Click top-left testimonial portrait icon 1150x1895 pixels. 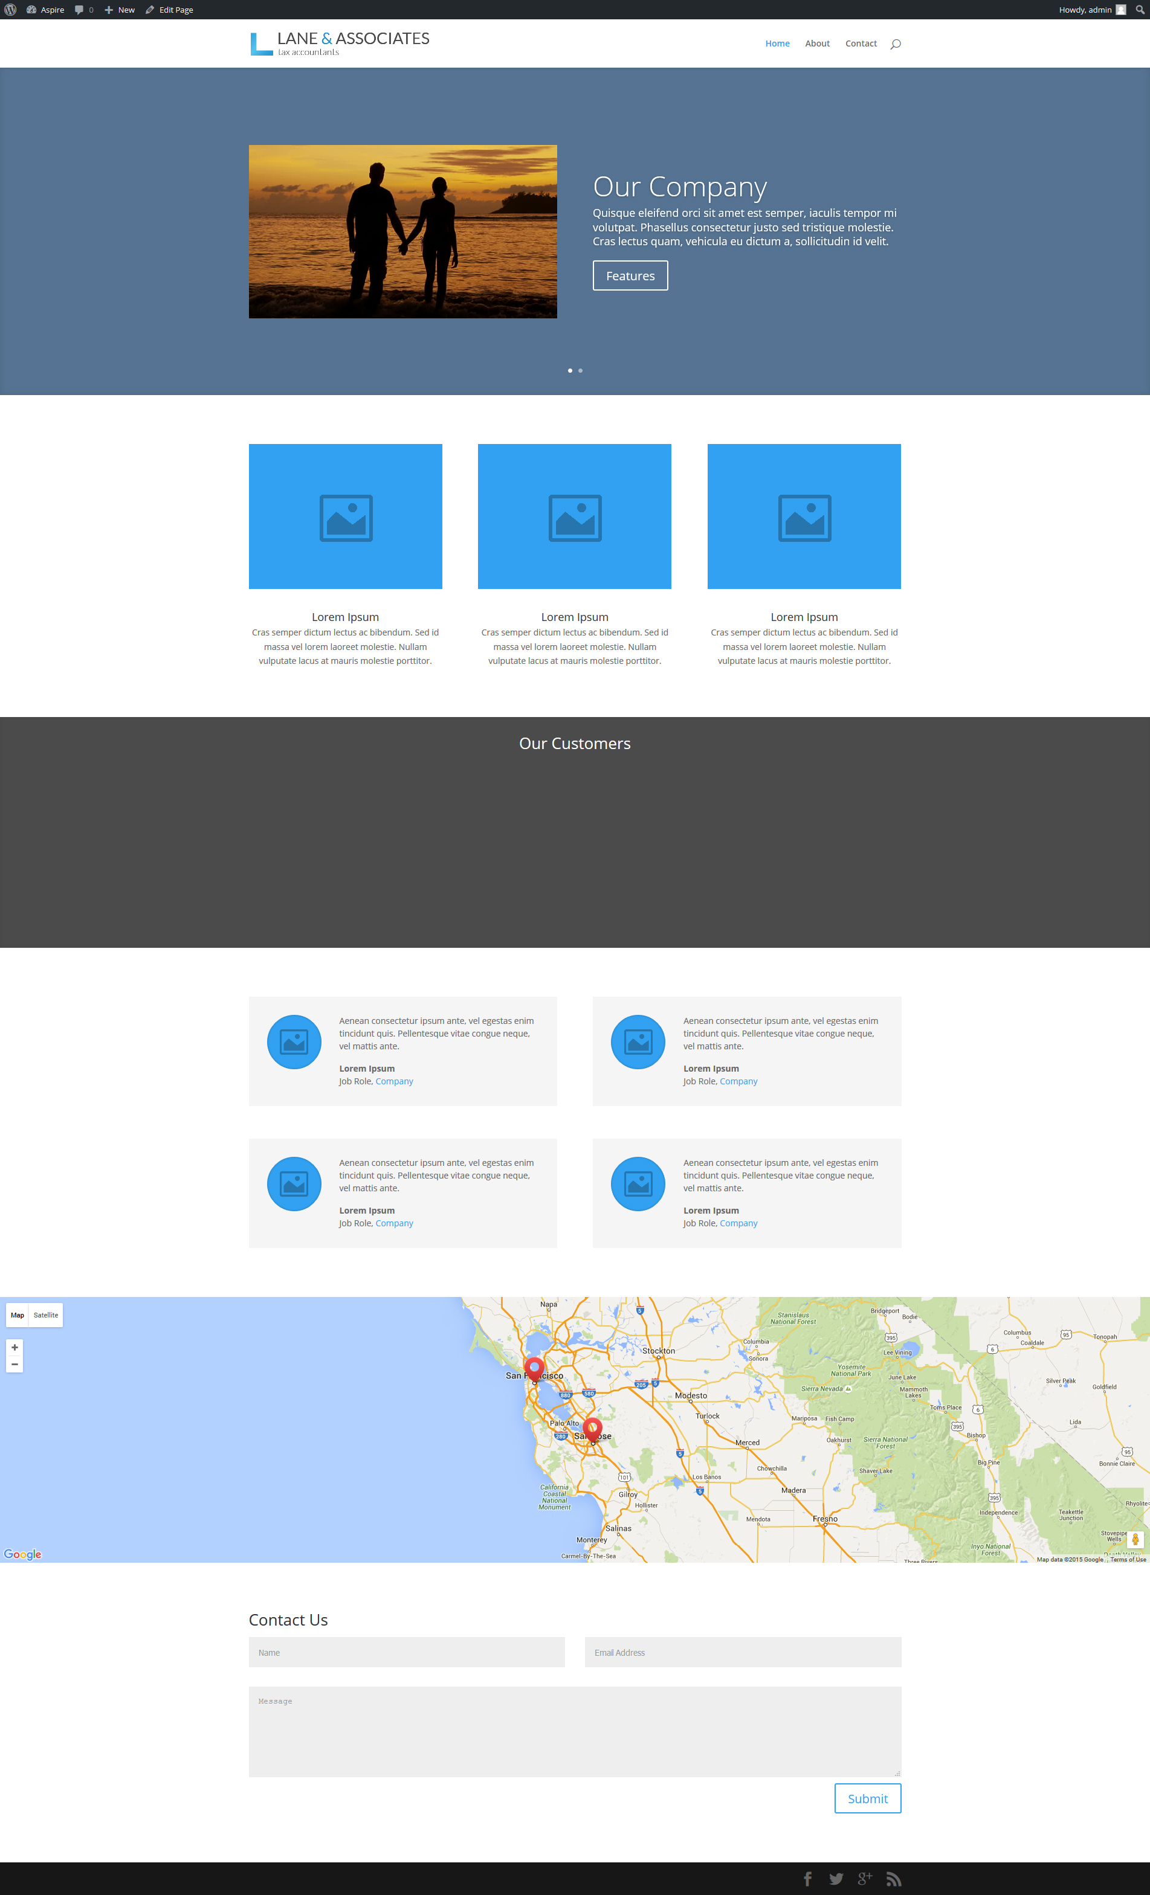coord(294,1042)
